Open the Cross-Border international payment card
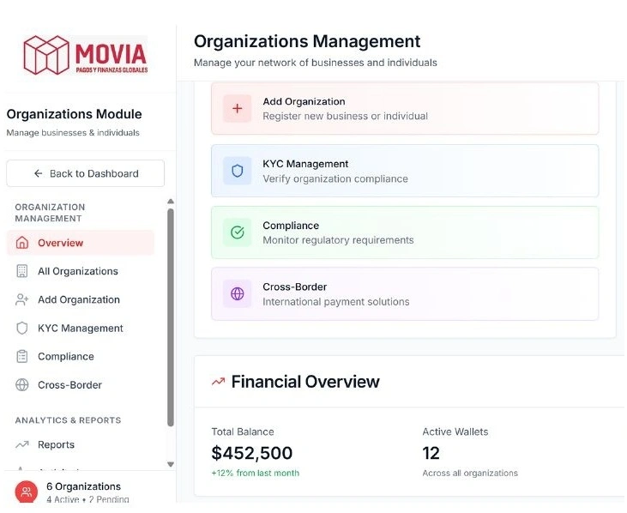The image size is (627, 513). click(405, 294)
